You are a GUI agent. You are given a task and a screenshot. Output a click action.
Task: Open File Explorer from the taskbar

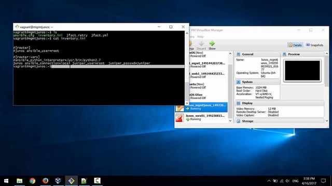pos(20,181)
